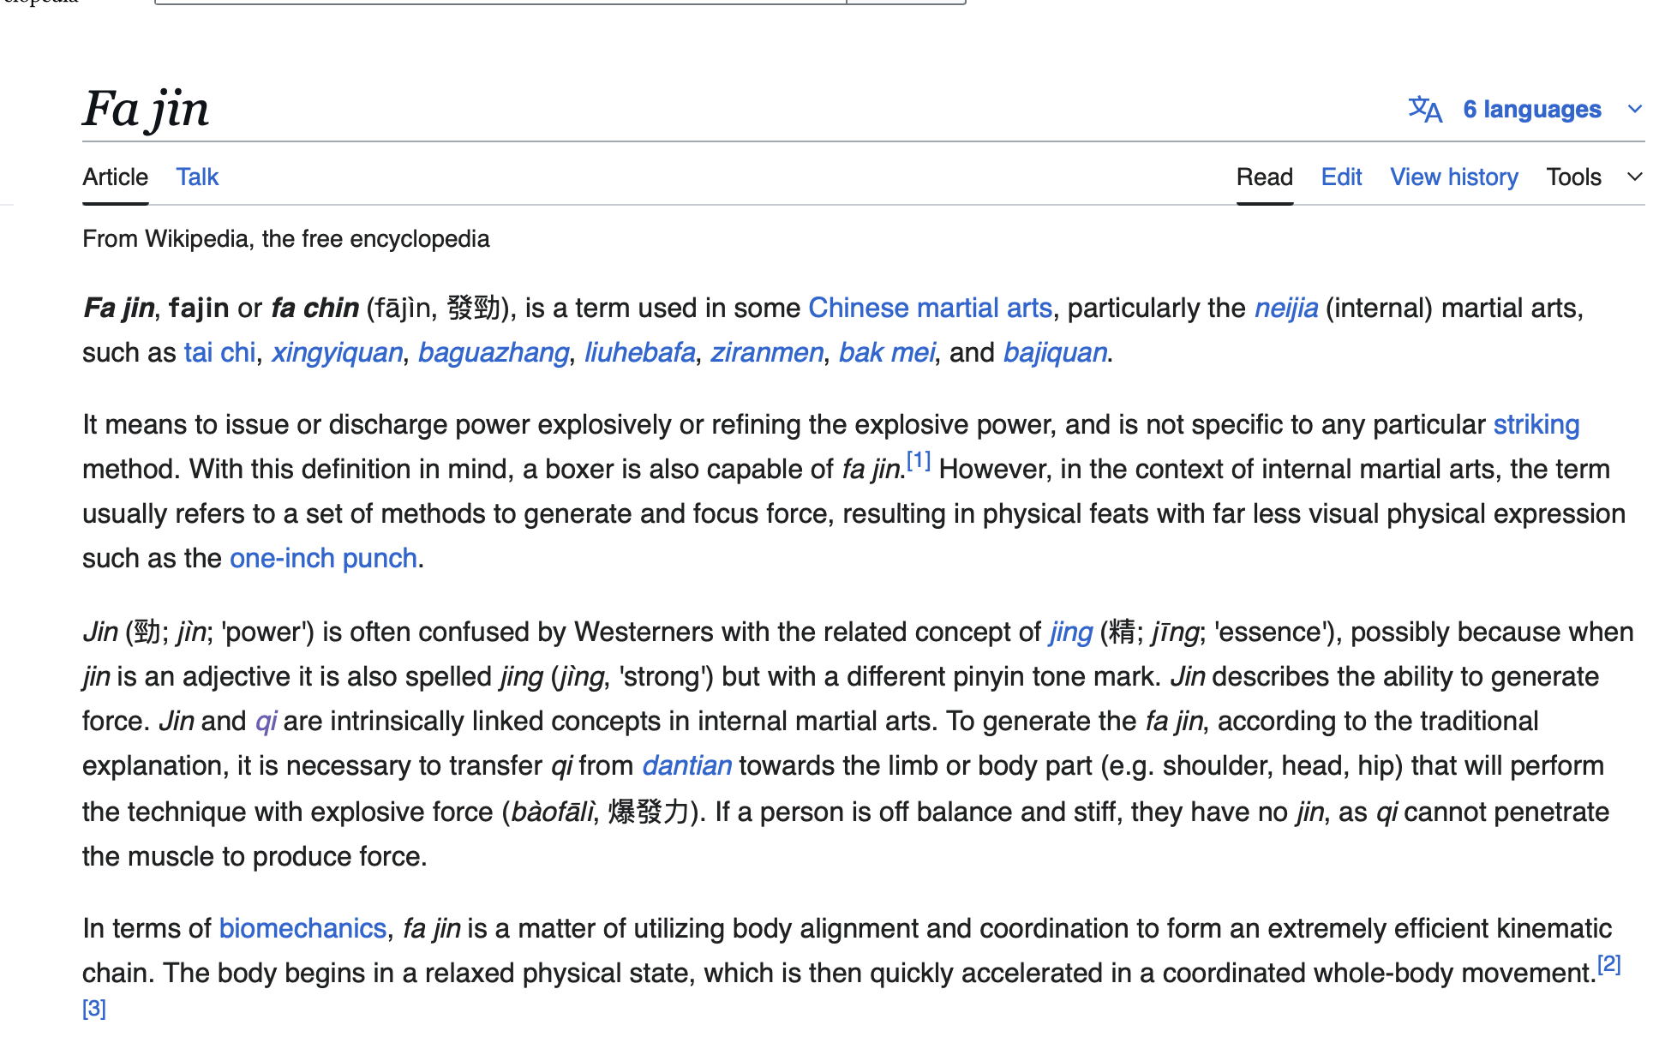The width and height of the screenshot is (1671, 1061).
Task: Follow the Chinese martial arts link
Action: 930,308
